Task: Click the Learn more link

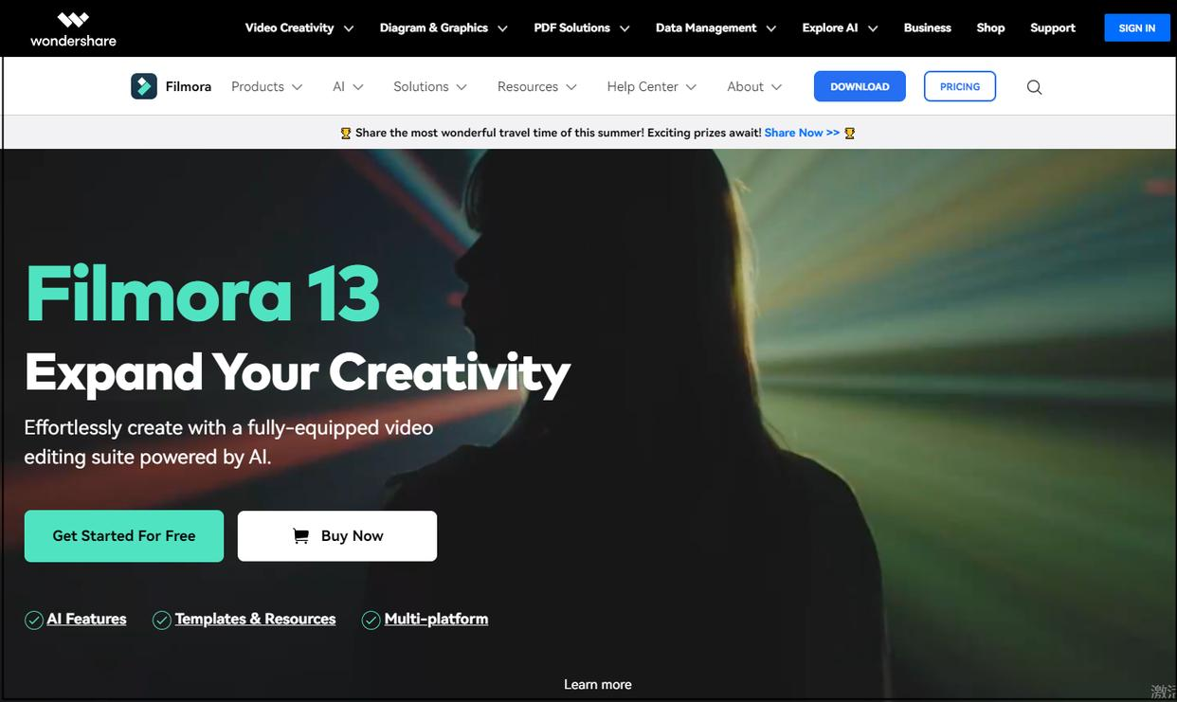Action: [598, 684]
